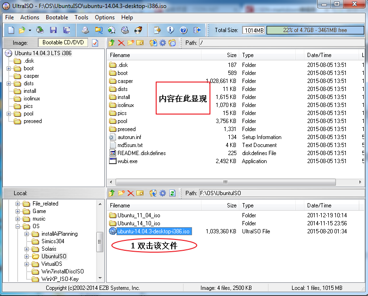This screenshot has width=368, height=296.
Task: Click the Open CD/DVD icon
Action: tap(40, 30)
